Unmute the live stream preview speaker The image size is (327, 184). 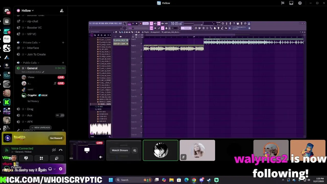101,157
